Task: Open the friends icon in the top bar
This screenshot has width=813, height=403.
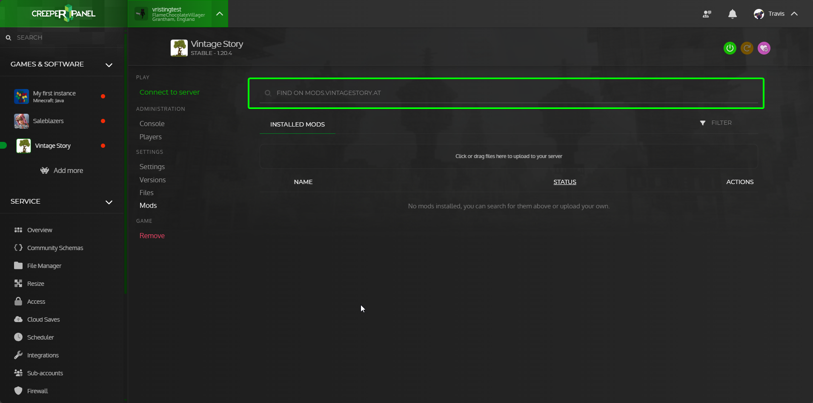Action: 707,14
